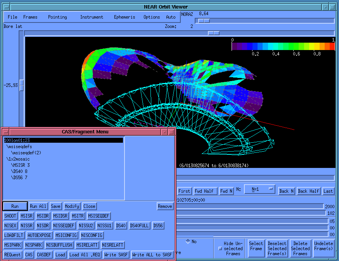This screenshot has width=339, height=261.
Task: Select the \1x2mosaic entry
Action: pyautogui.click(x=18, y=159)
